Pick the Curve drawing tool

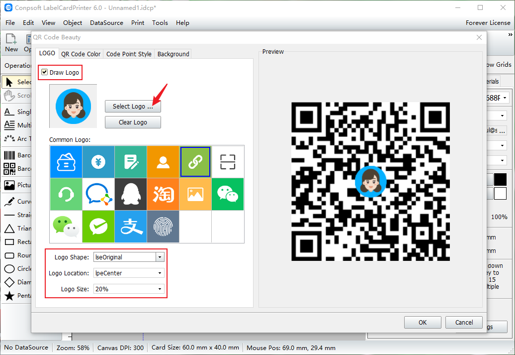click(x=17, y=201)
